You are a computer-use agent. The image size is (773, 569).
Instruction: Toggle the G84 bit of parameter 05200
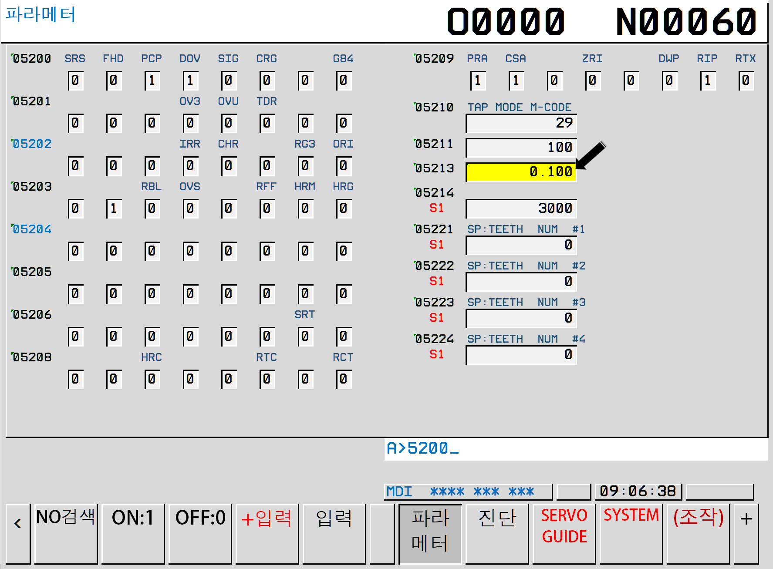344,81
